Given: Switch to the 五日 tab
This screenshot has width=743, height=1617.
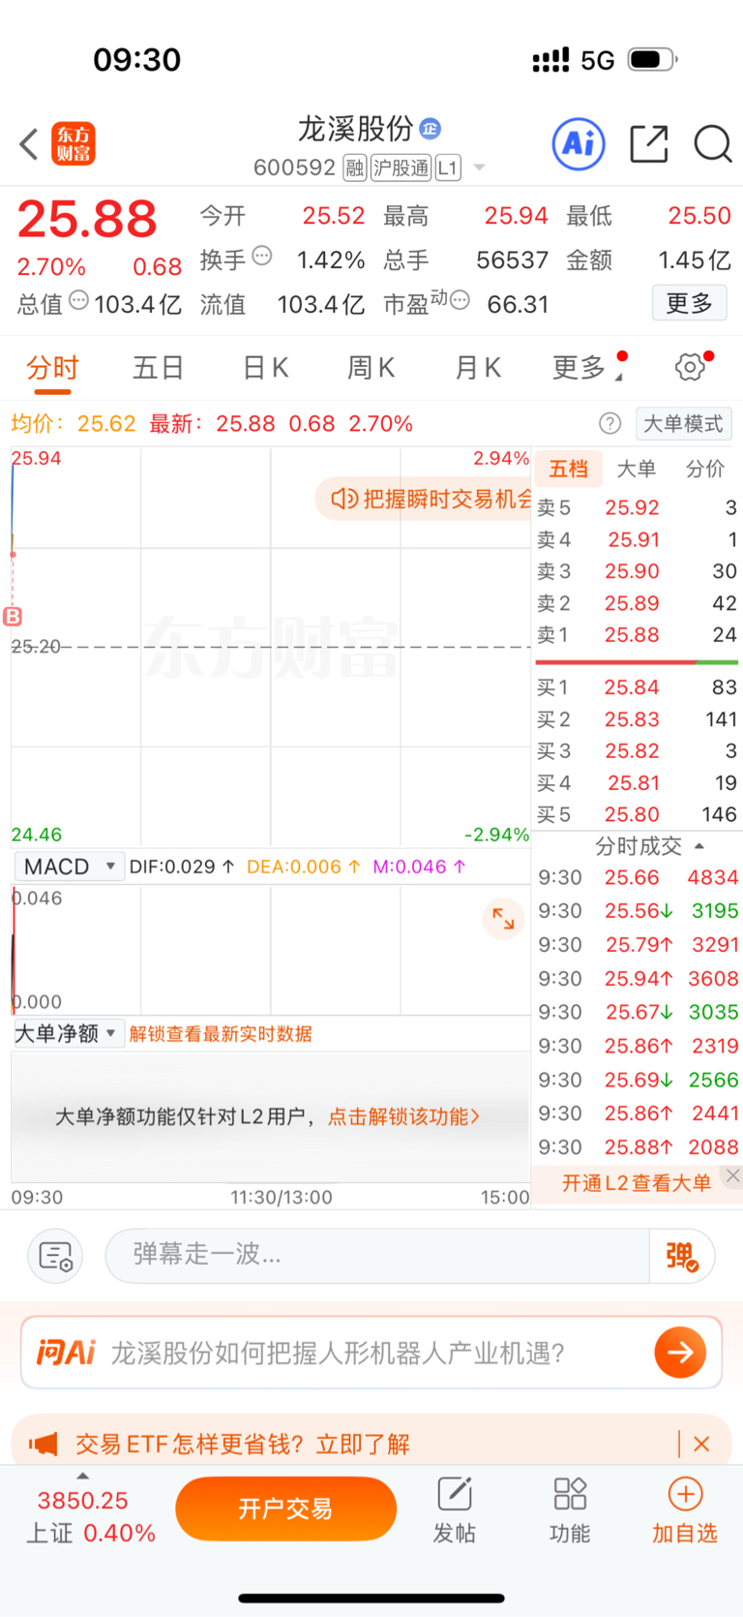Looking at the screenshot, I should [x=159, y=368].
